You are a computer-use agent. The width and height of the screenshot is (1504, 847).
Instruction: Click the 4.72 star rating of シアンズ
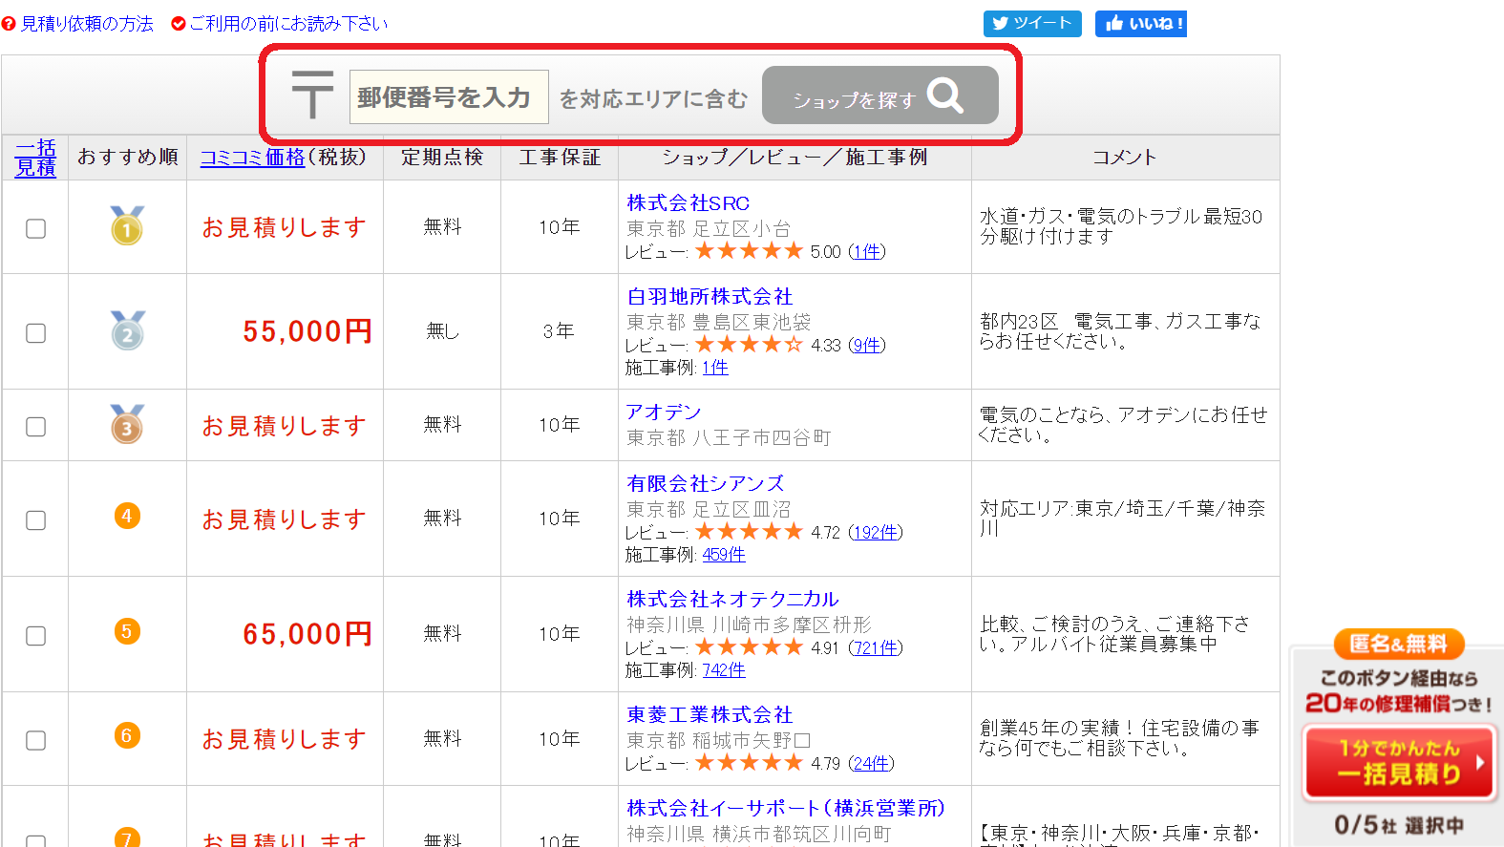point(749,532)
